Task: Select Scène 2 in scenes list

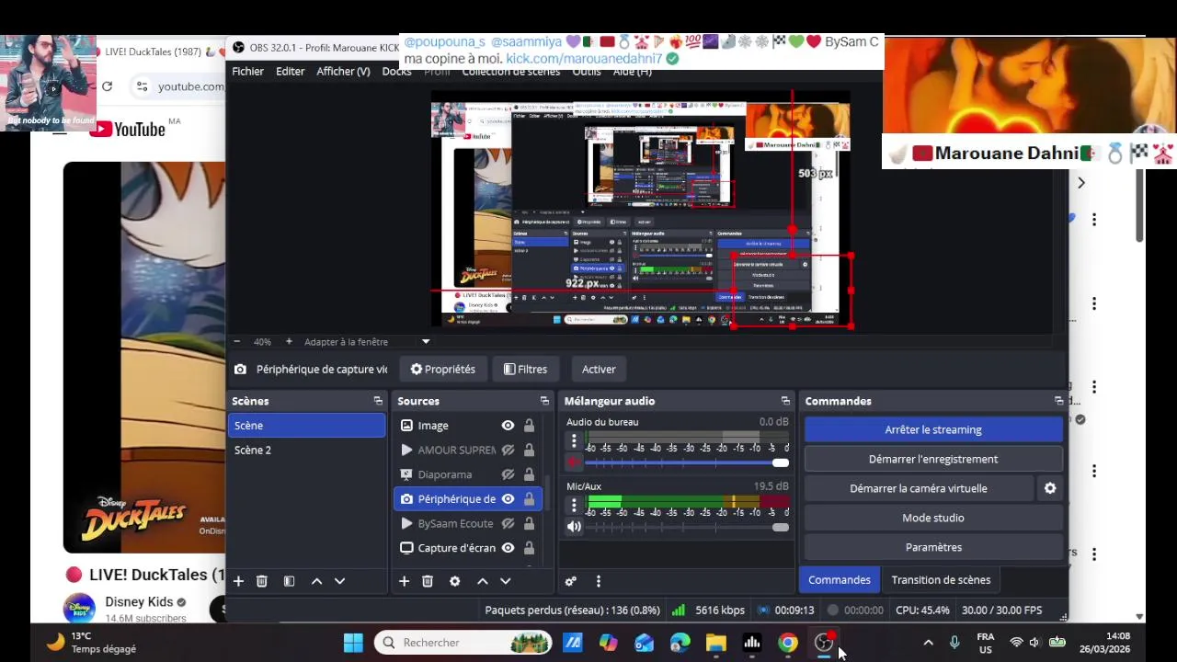Action: (x=307, y=450)
